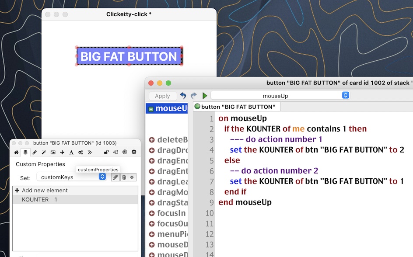Image resolution: width=413 pixels, height=257 pixels.
Task: Open the mouseUp handler dropdown
Action: (x=280, y=96)
